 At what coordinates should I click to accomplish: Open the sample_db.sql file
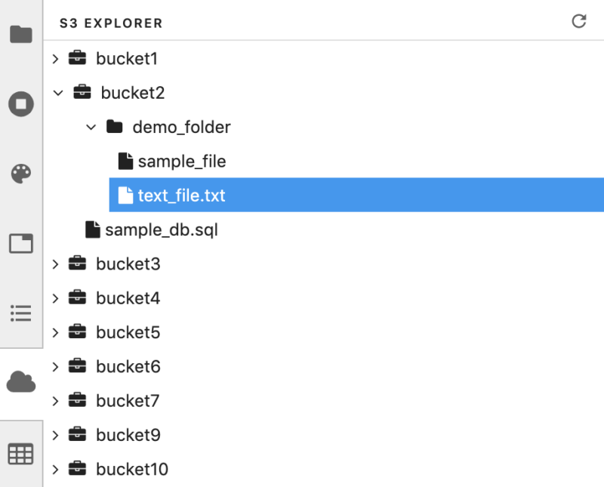pyautogui.click(x=161, y=230)
